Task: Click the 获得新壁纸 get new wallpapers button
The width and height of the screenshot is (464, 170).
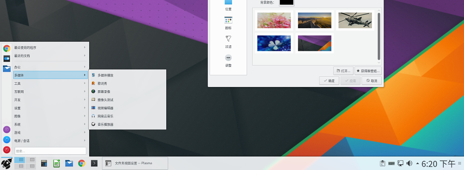Action: coord(368,71)
